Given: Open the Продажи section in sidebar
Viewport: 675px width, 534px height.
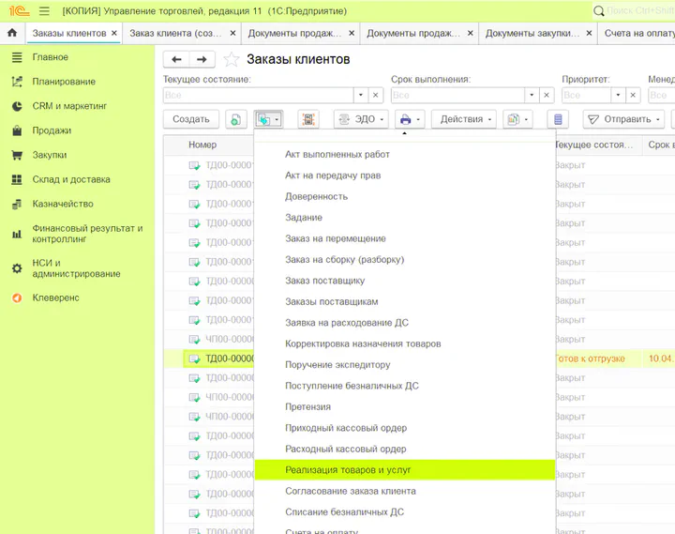Looking at the screenshot, I should (x=52, y=130).
